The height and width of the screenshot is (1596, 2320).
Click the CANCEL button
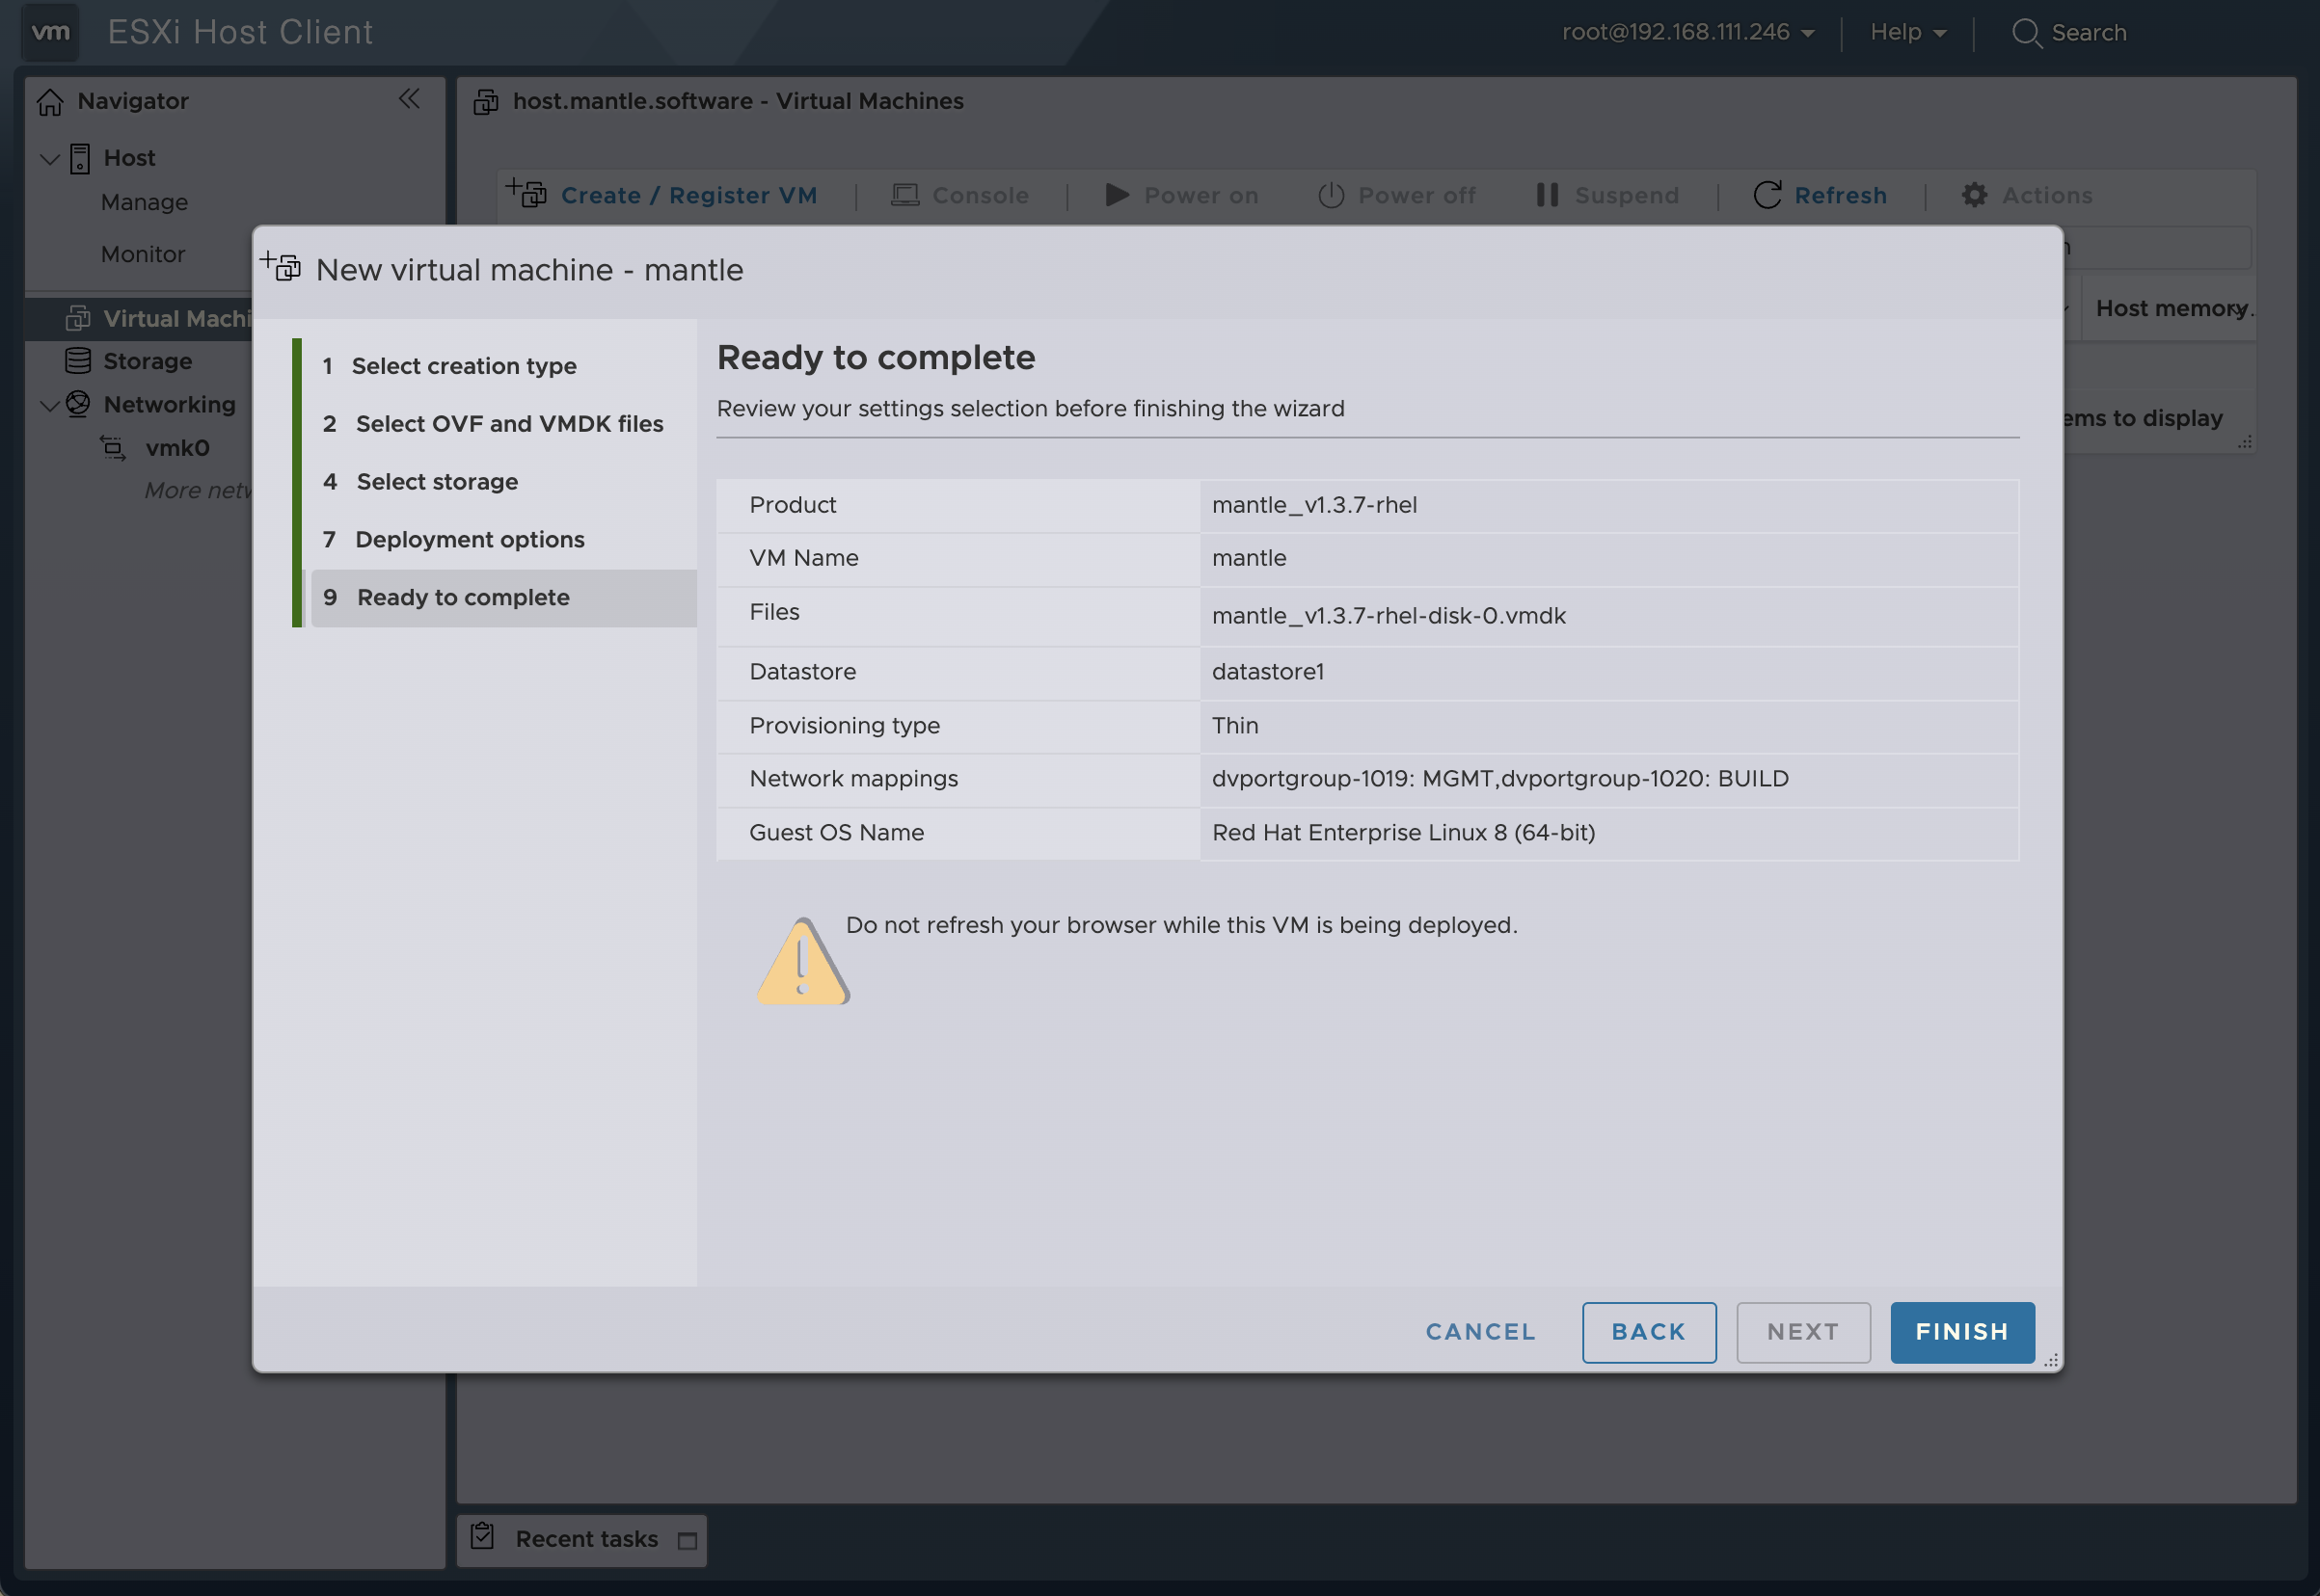(1479, 1332)
